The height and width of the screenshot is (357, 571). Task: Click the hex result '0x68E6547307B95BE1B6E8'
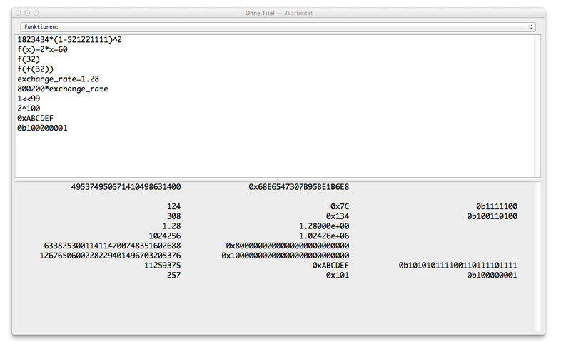(x=299, y=187)
